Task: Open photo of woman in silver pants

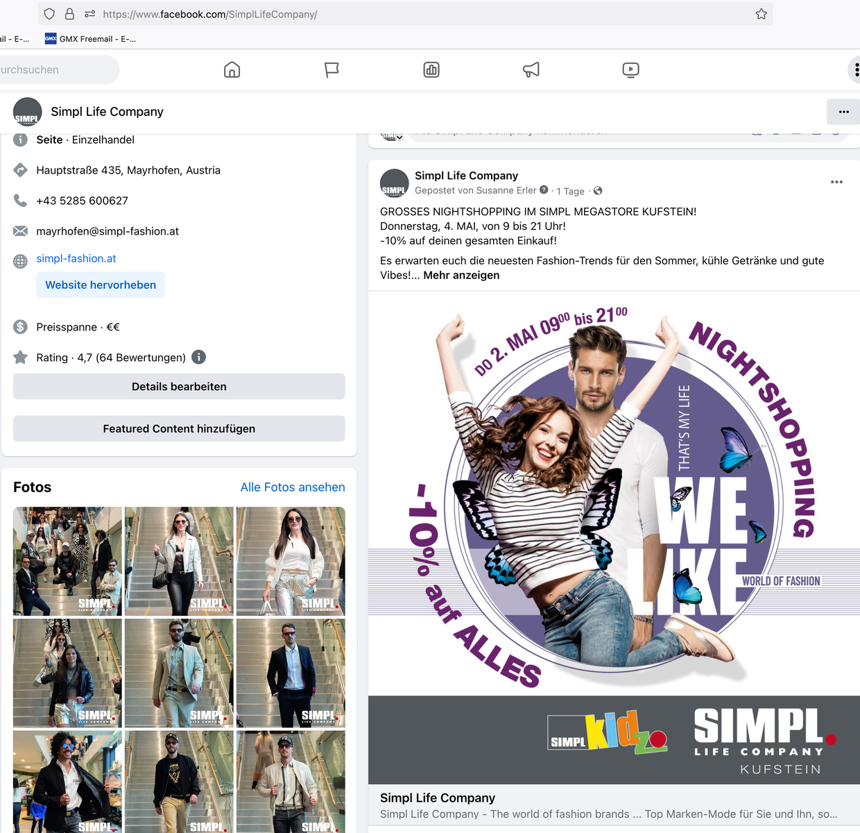Action: point(291,561)
